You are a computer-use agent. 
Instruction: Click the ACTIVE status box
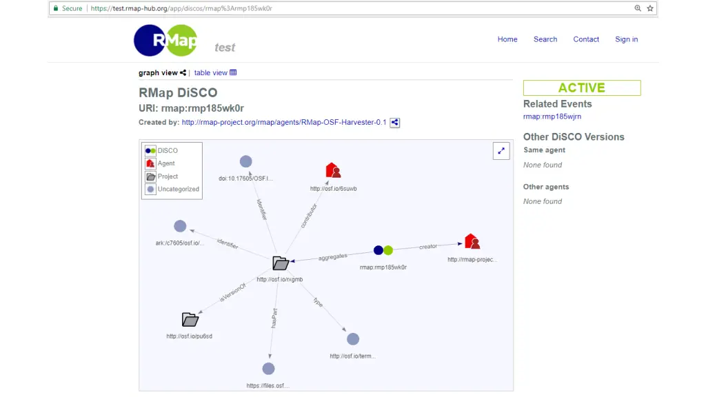582,88
